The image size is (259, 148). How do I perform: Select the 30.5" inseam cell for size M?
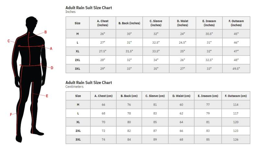coord(209,34)
